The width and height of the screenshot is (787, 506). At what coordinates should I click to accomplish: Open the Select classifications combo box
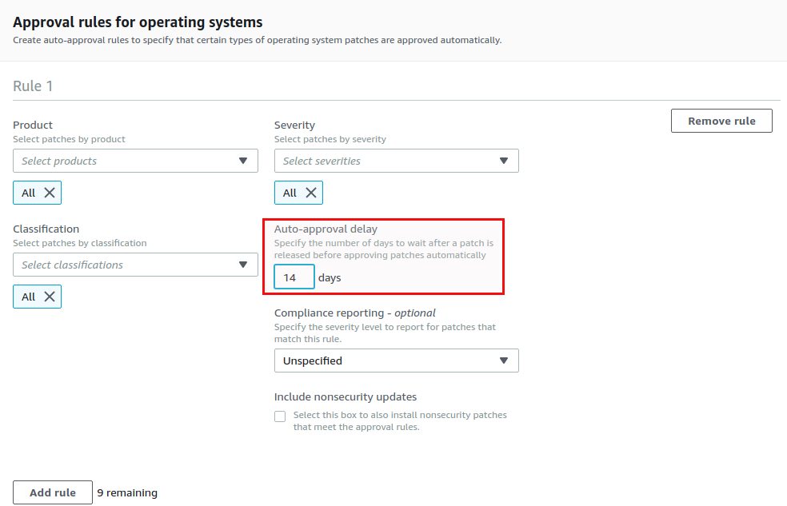135,265
